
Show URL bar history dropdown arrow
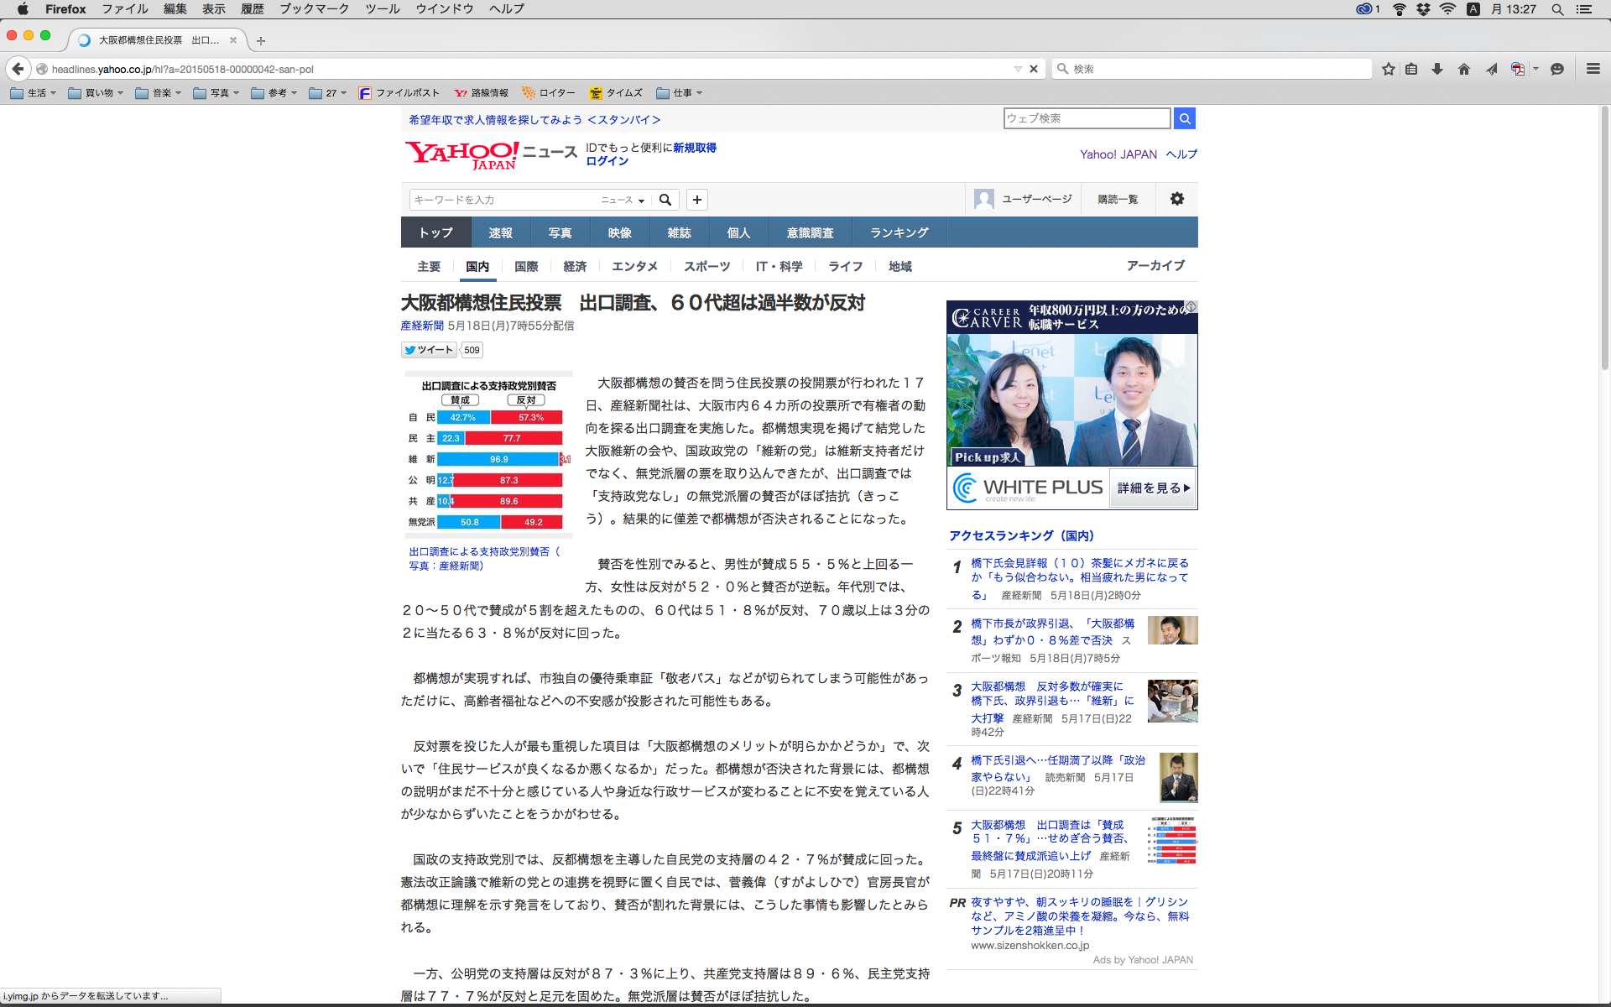pyautogui.click(x=1017, y=69)
